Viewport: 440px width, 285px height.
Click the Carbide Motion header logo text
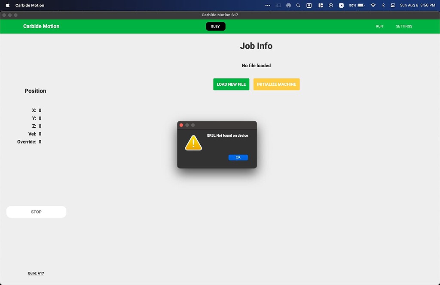click(41, 26)
